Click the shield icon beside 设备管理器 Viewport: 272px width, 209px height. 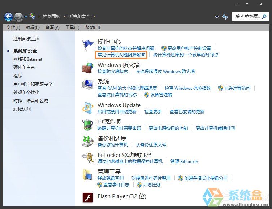(147, 95)
